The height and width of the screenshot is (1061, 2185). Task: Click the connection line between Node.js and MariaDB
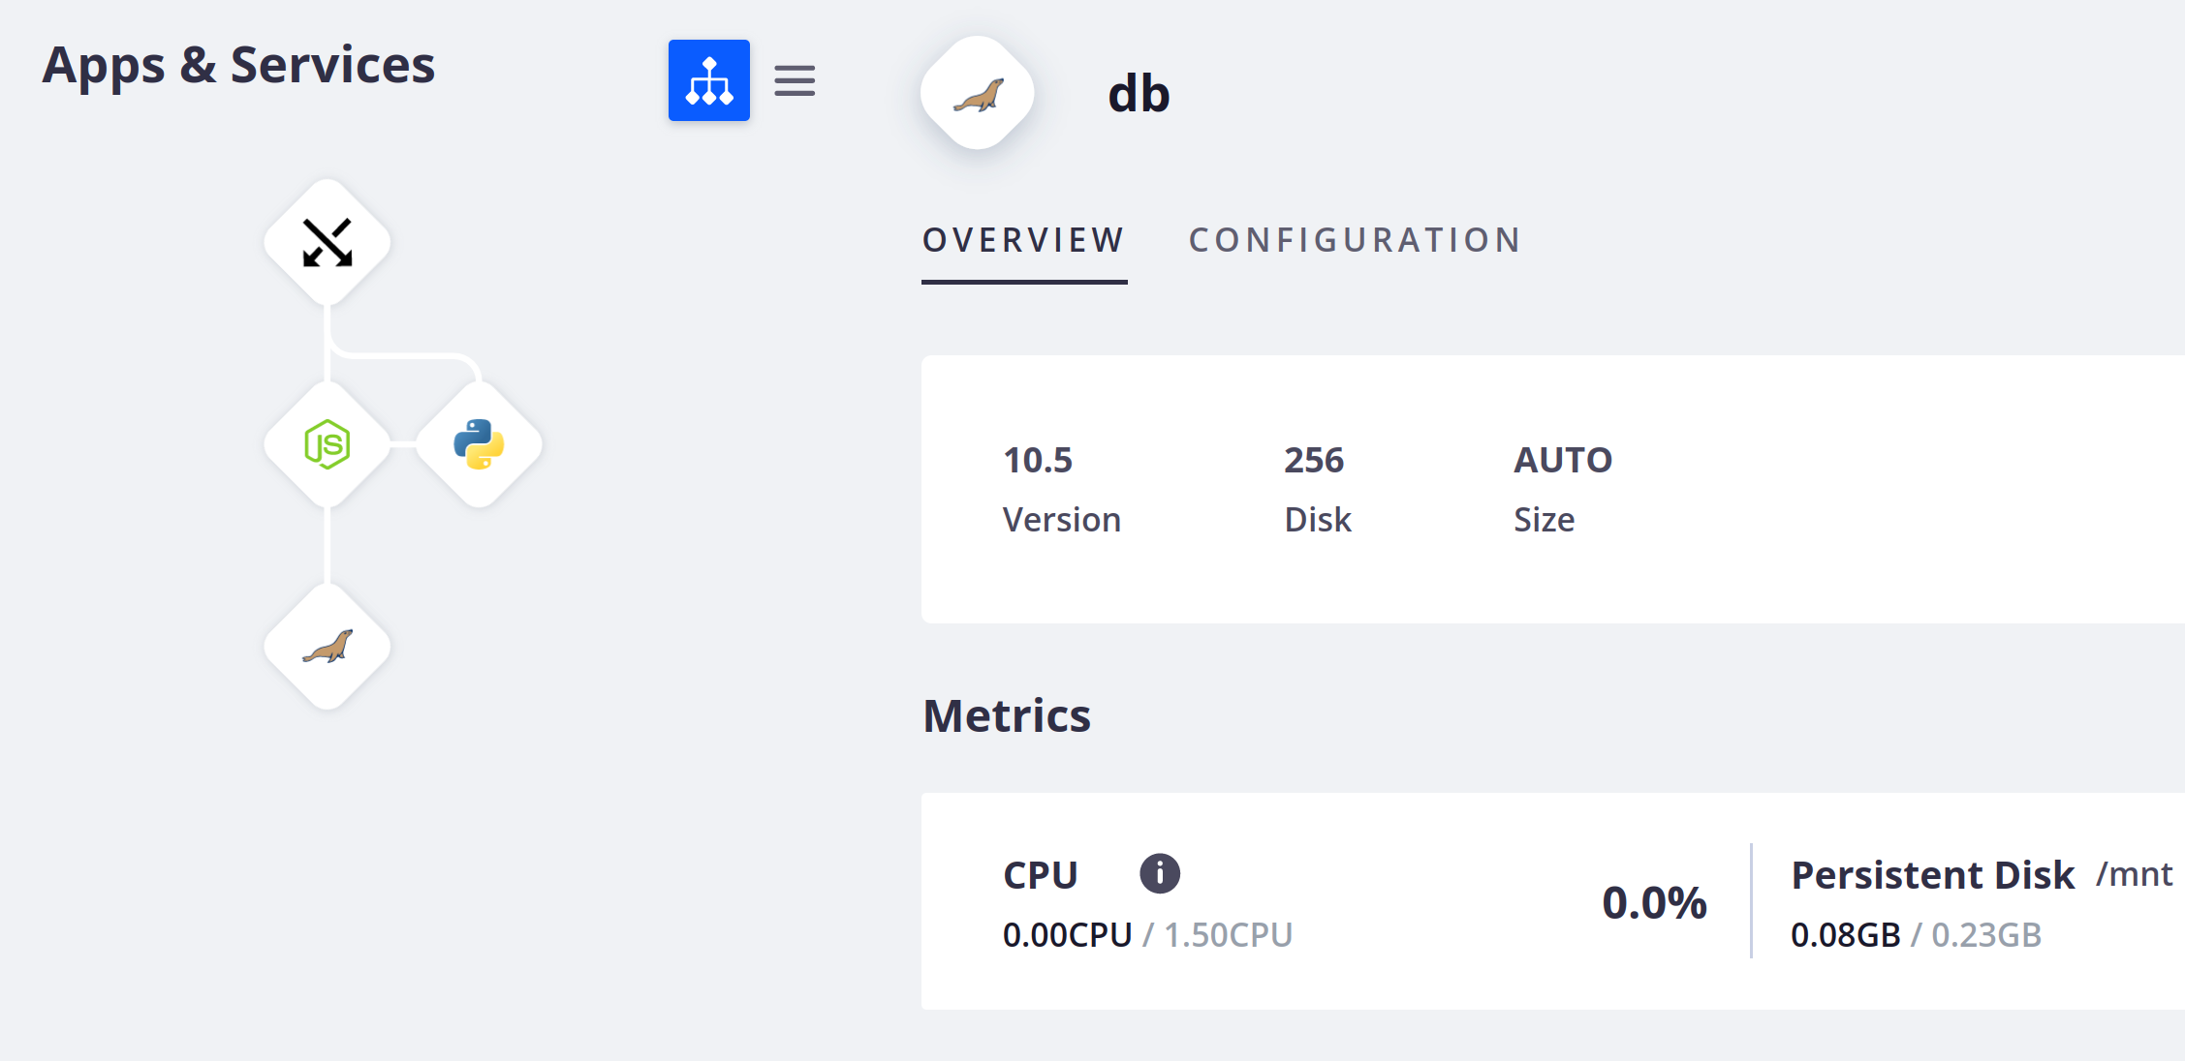[x=327, y=547]
